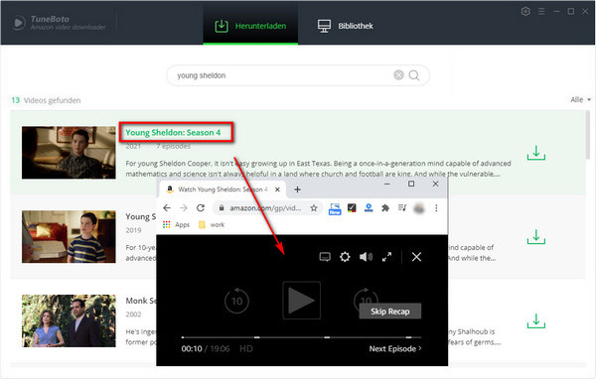Rewind 10 seconds in the player
The width and height of the screenshot is (596, 379).
(236, 301)
